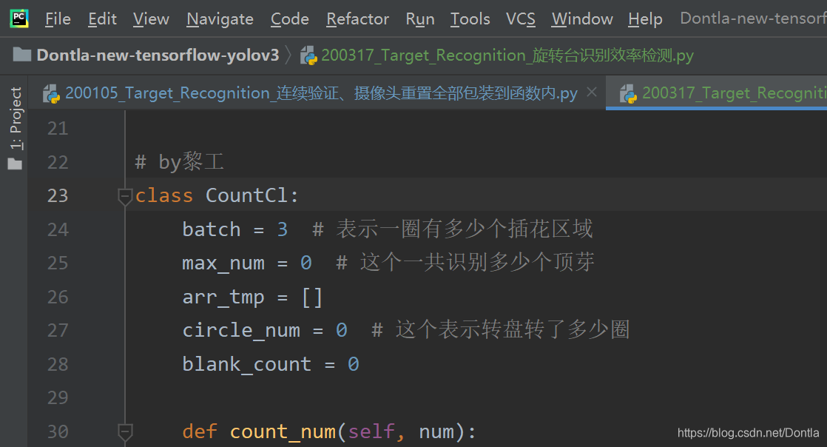Click line number 25 in the gutter
827x447 pixels.
[58, 262]
